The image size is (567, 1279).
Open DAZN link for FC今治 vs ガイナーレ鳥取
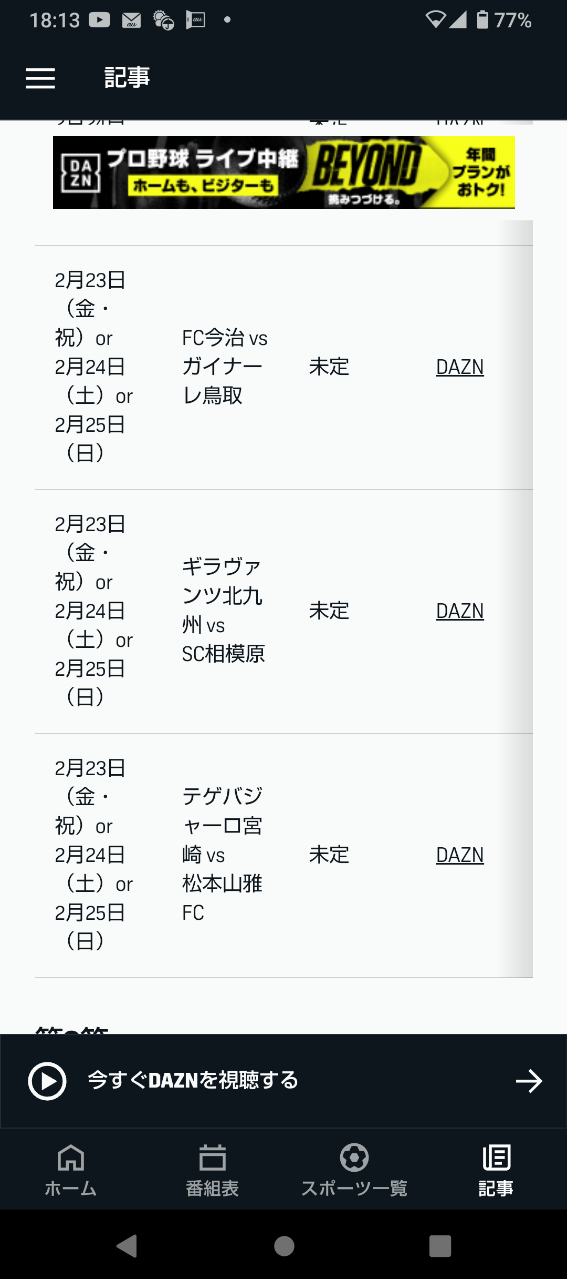460,367
